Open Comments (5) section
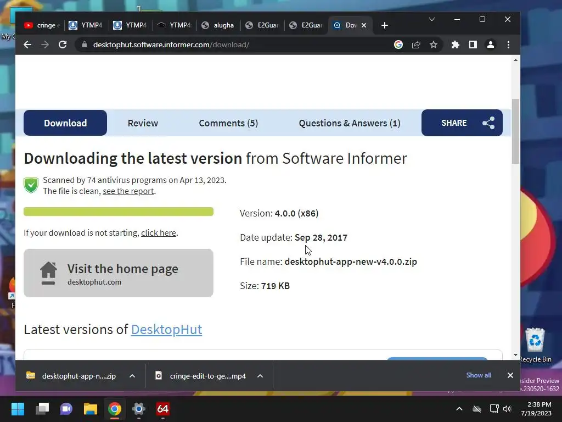This screenshot has height=422, width=562. 228,123
